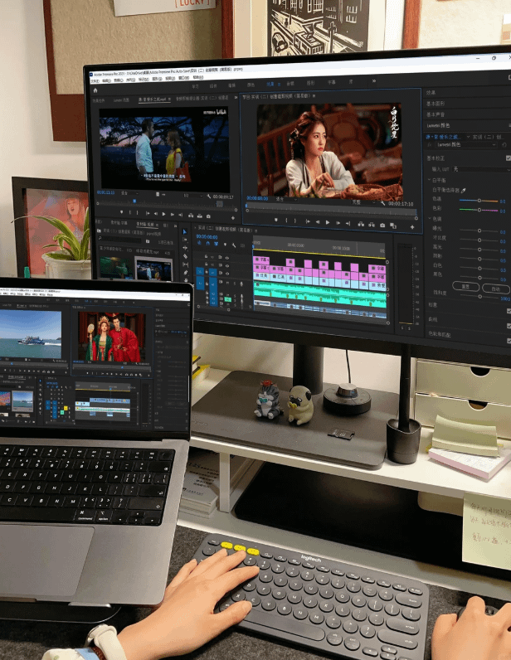
Task: Switch to the 颜色 workspace tab
Action: tap(251, 85)
